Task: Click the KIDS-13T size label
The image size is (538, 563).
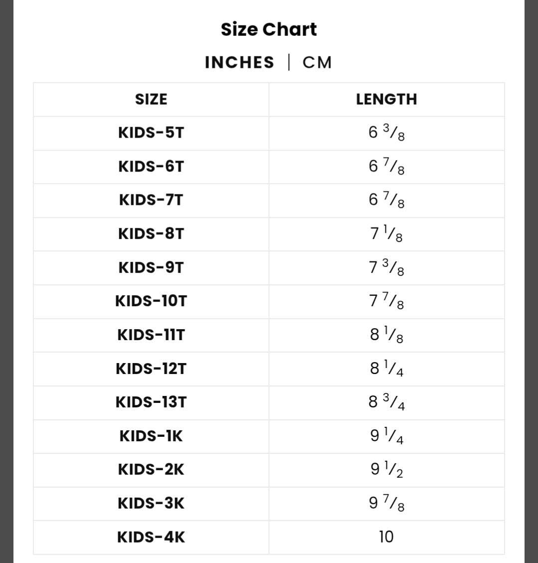Action: [x=151, y=402]
